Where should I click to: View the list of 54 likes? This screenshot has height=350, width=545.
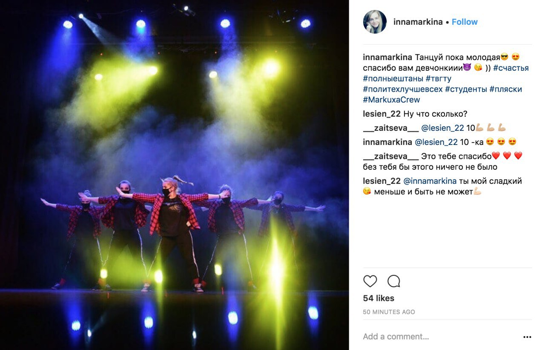coord(379,298)
